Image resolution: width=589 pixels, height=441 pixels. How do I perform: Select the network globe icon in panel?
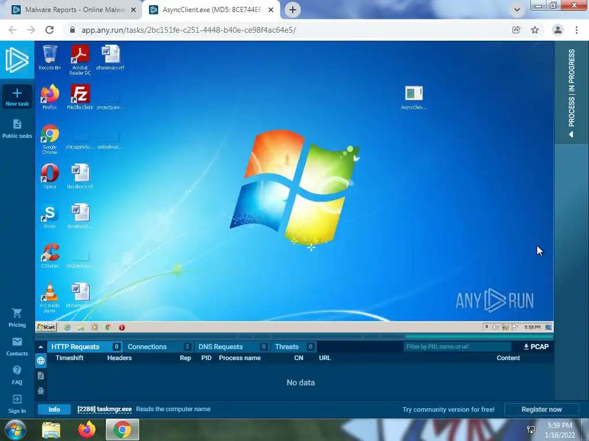41,361
